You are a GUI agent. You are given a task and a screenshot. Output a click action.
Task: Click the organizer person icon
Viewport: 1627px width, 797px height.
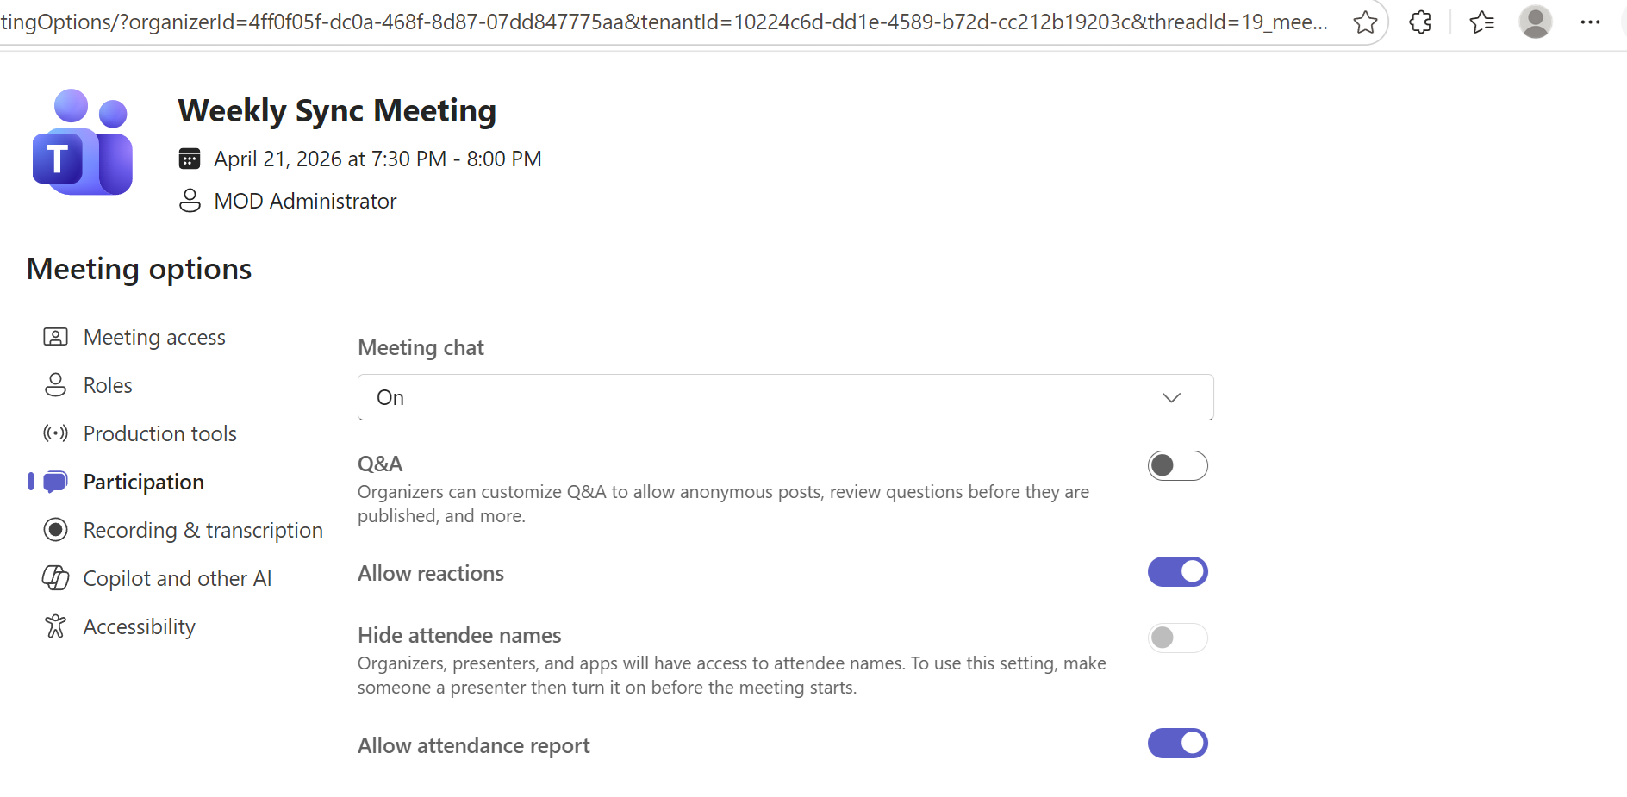point(190,201)
